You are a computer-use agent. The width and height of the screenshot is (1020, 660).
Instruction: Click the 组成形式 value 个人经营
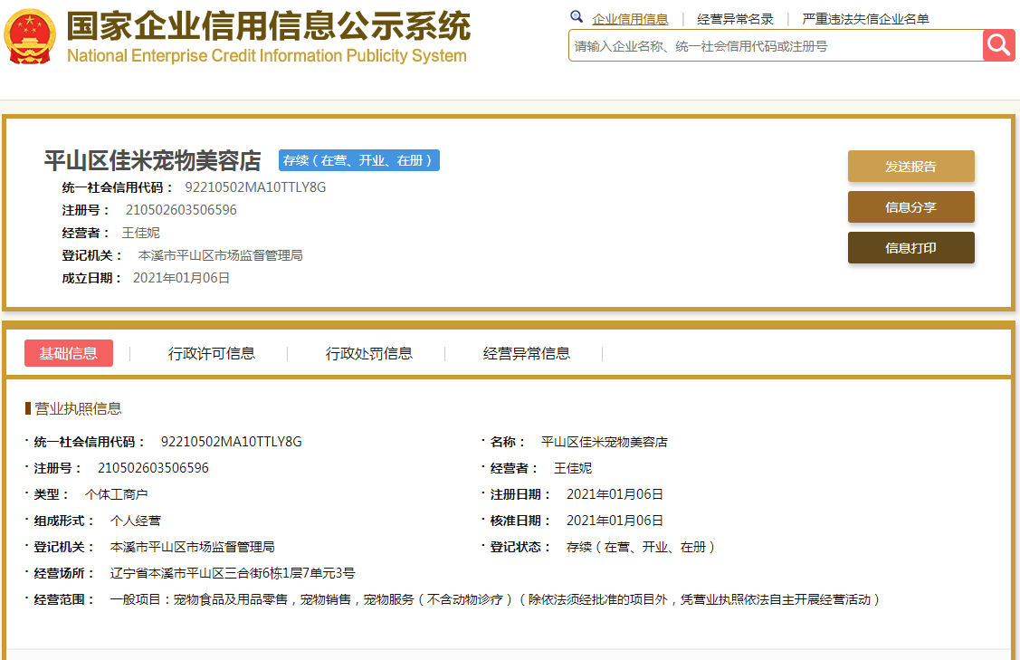pos(136,521)
